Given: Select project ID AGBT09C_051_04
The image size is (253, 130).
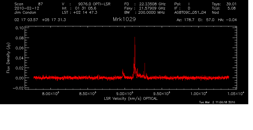Looking at the screenshot, I should [189, 12].
